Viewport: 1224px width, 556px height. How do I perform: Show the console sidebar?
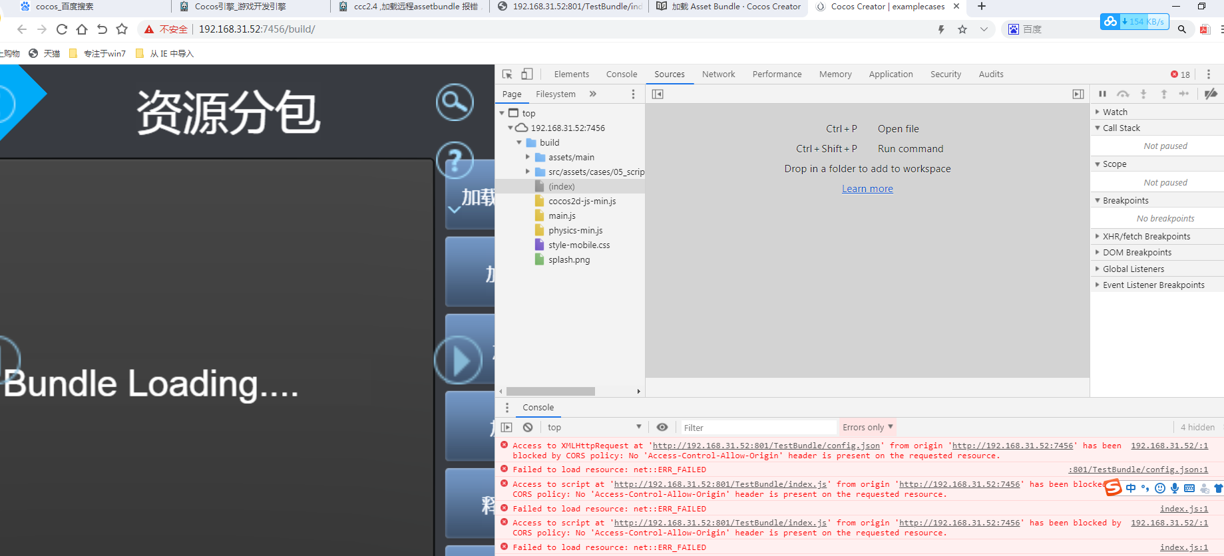tap(507, 428)
